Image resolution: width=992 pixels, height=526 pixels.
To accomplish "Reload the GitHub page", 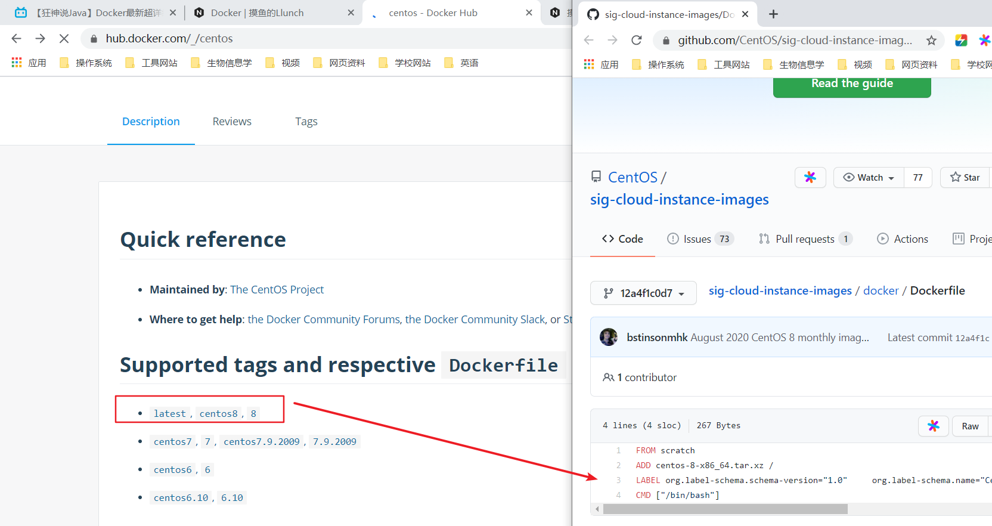I will pyautogui.click(x=637, y=40).
